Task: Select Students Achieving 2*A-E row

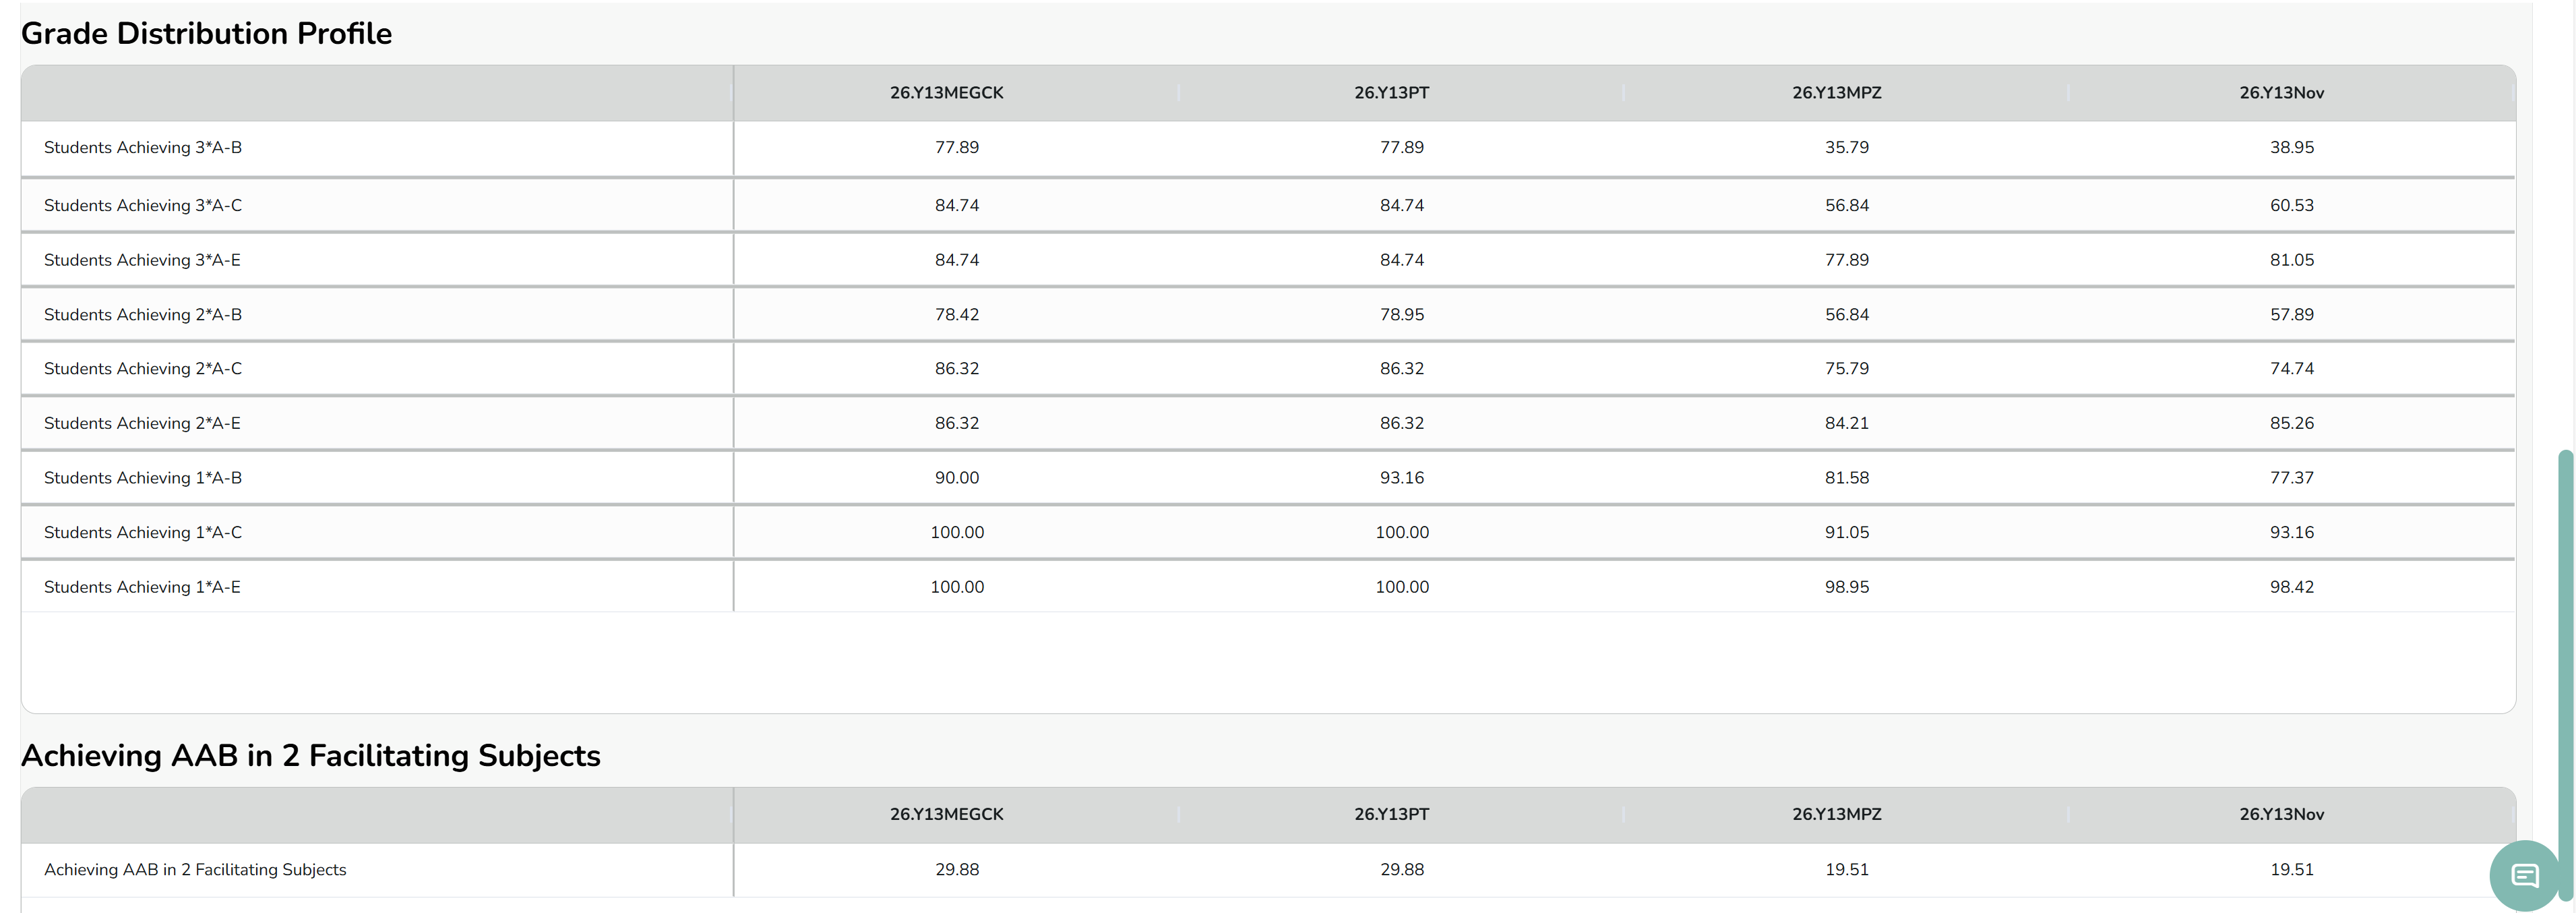Action: pos(142,424)
